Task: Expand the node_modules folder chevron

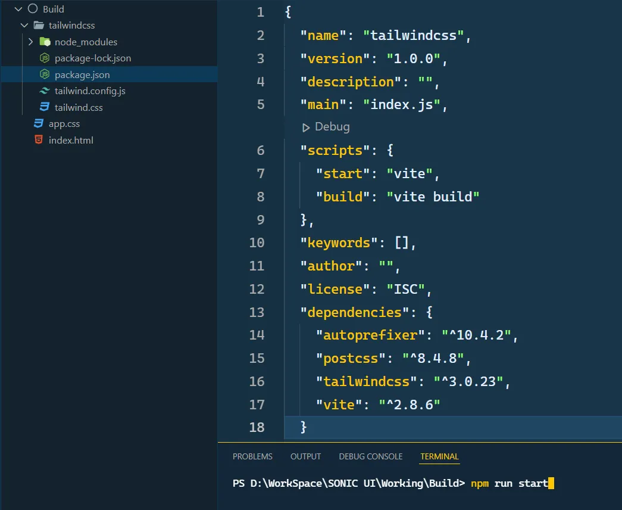Action: click(x=30, y=42)
